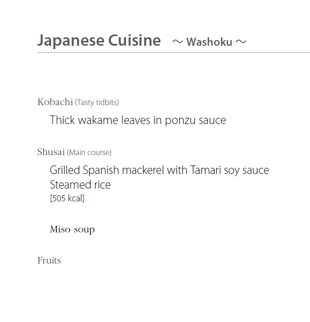Viewport: 310px width, 322px height.
Task: Click the Japanese Cuisine heading
Action: click(x=99, y=41)
